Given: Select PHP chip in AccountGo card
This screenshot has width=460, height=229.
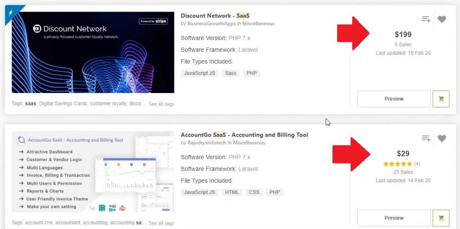Looking at the screenshot, I should pos(274,192).
